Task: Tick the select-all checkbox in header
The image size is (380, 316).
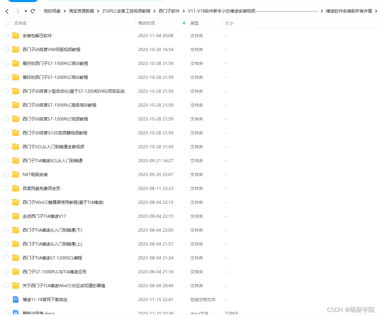Action: [7, 23]
